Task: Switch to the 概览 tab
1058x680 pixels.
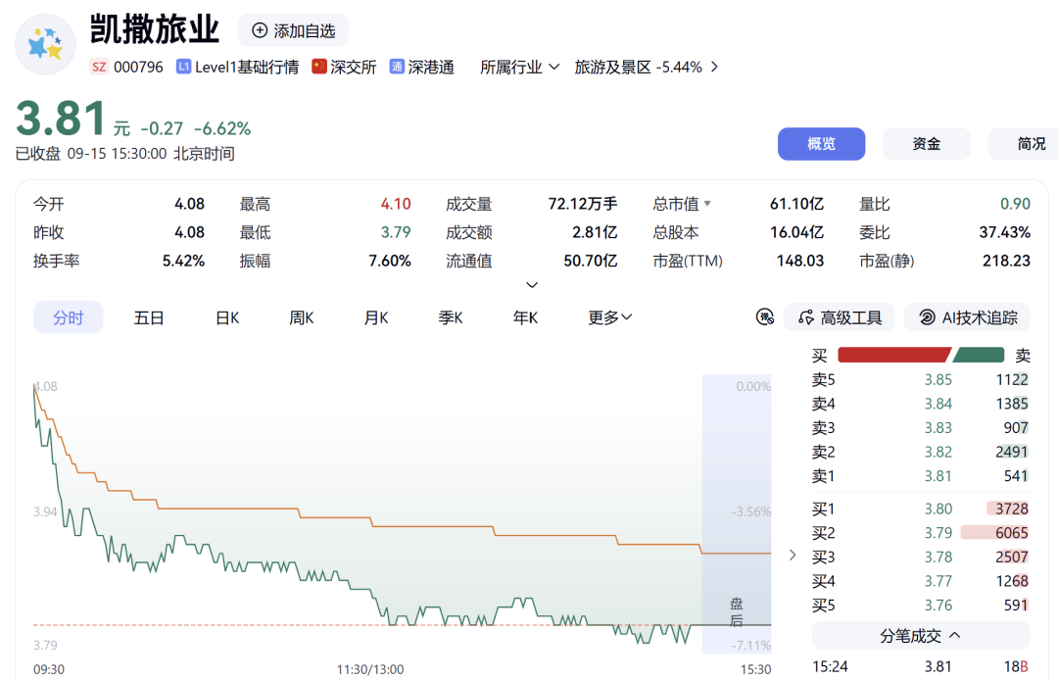Action: tap(821, 144)
